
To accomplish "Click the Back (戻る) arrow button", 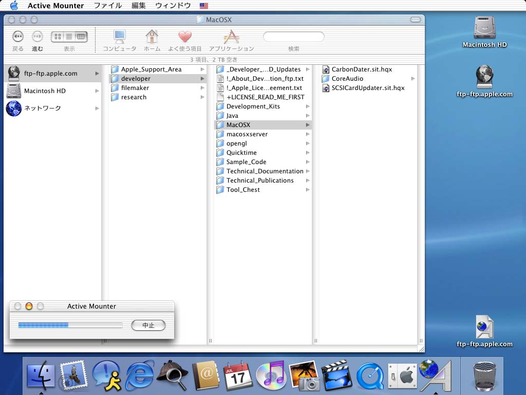I will 18,37.
